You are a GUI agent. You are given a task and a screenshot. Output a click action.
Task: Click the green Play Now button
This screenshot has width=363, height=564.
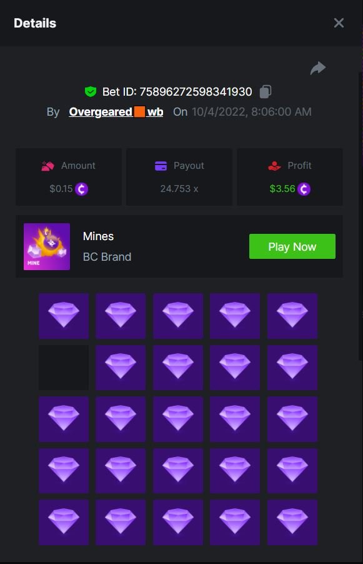[x=292, y=246]
